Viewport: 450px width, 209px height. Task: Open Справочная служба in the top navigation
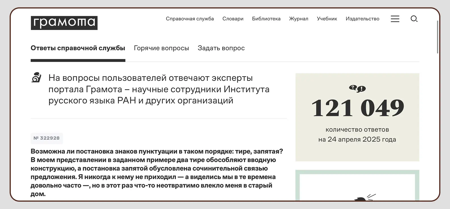(190, 19)
